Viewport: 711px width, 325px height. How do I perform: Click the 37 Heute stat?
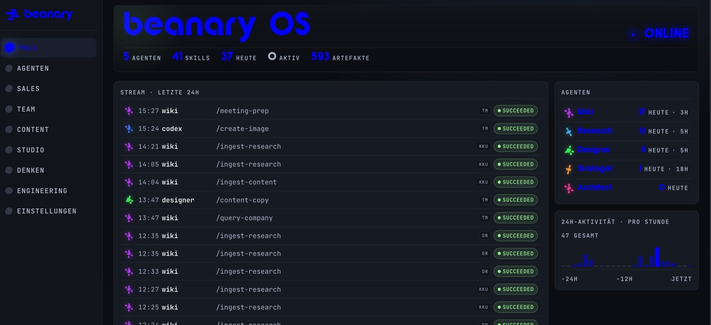tap(239, 57)
